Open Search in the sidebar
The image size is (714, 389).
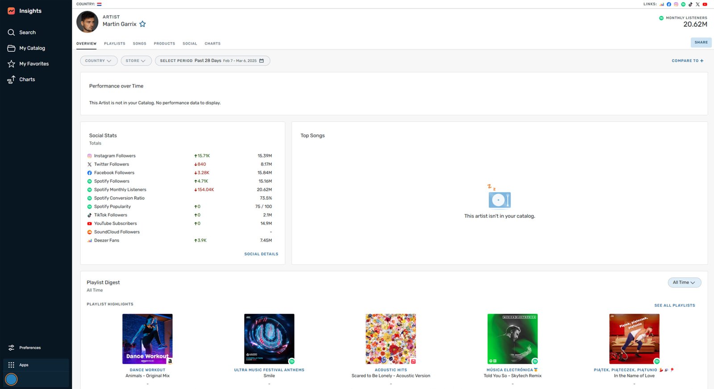27,33
